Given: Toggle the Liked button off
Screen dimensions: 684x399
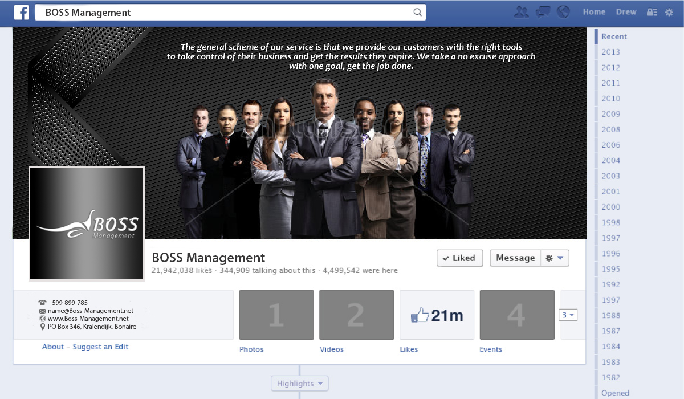Looking at the screenshot, I should [x=459, y=258].
